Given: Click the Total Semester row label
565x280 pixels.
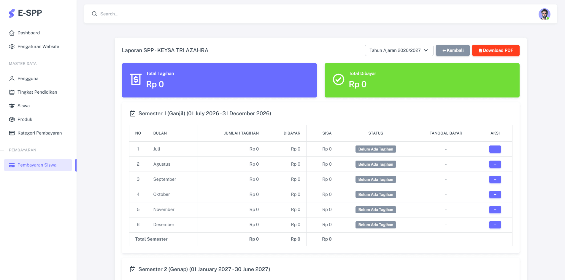Looking at the screenshot, I should click(151, 239).
